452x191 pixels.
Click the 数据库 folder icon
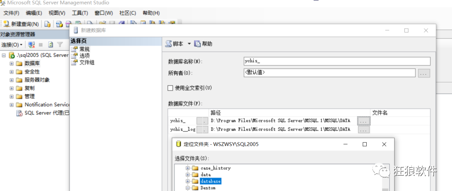point(19,63)
